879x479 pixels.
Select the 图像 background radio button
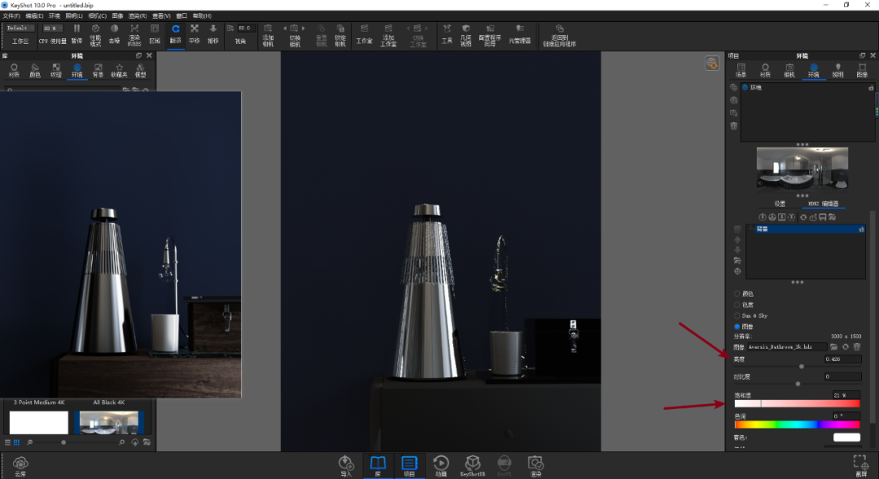pyautogui.click(x=737, y=327)
